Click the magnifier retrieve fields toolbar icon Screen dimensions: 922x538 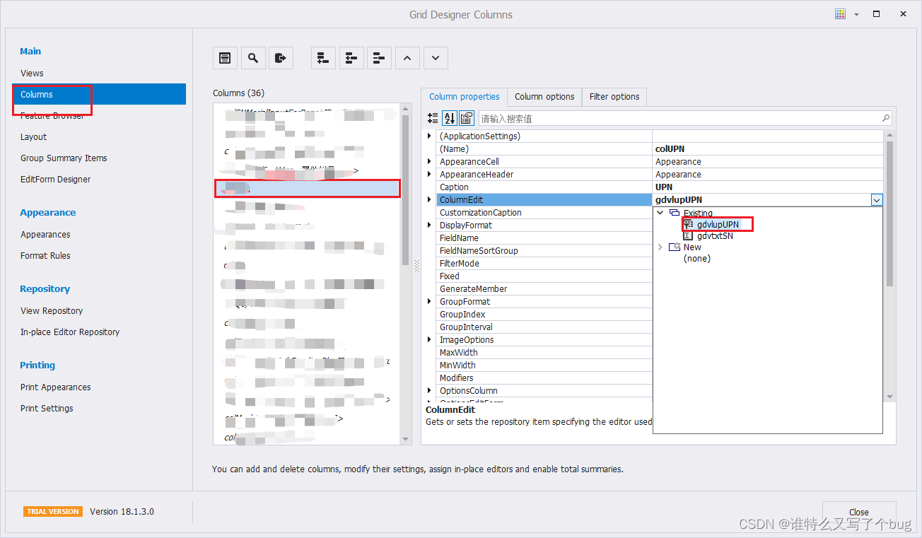click(253, 58)
